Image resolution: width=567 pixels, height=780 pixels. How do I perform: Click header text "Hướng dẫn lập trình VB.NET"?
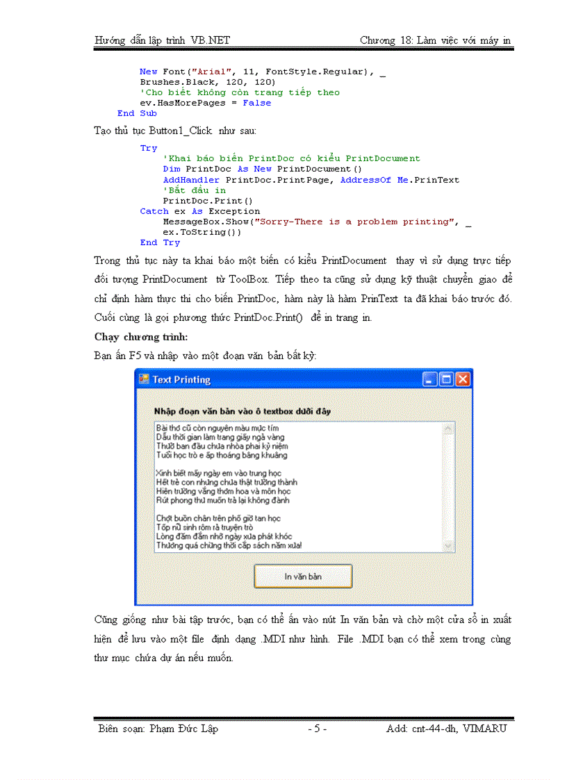coord(162,40)
